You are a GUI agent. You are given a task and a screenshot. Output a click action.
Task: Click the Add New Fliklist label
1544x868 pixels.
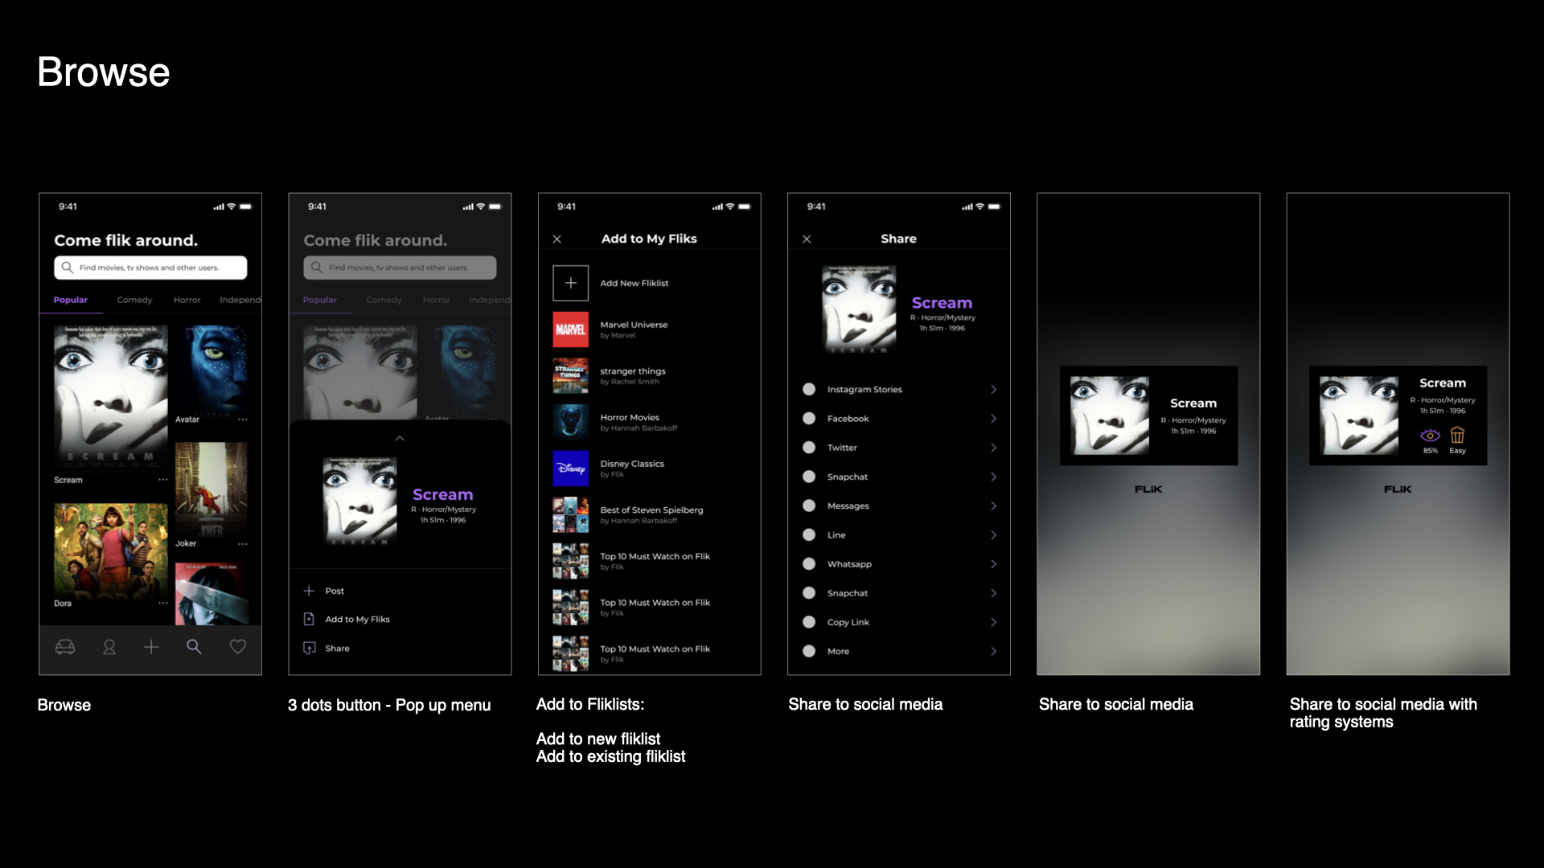pyautogui.click(x=634, y=283)
